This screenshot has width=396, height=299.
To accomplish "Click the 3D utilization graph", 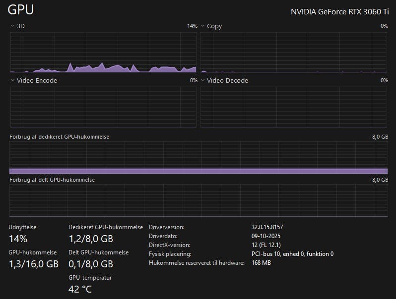I will [103, 53].
